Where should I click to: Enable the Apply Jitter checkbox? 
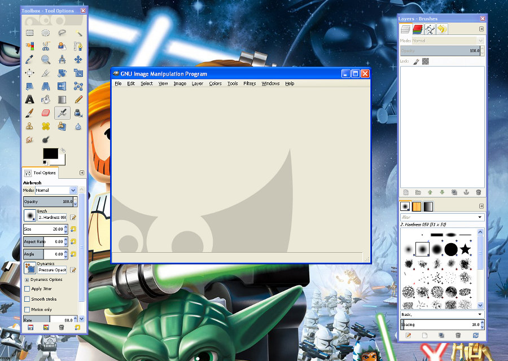pyautogui.click(x=27, y=289)
